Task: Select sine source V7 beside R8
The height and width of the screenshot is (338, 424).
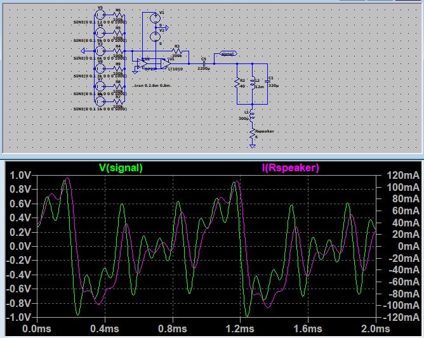Action: click(x=100, y=86)
